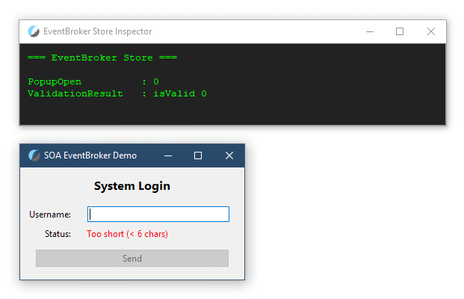The image size is (464, 299).
Task: Close the EventBroker Store Inspector window
Action: [x=431, y=31]
